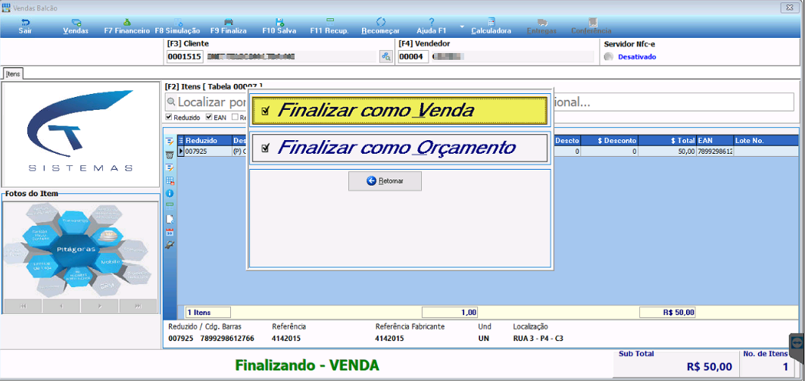Click the $ Total column header
Viewport: 805px width, 381px height.
point(667,140)
